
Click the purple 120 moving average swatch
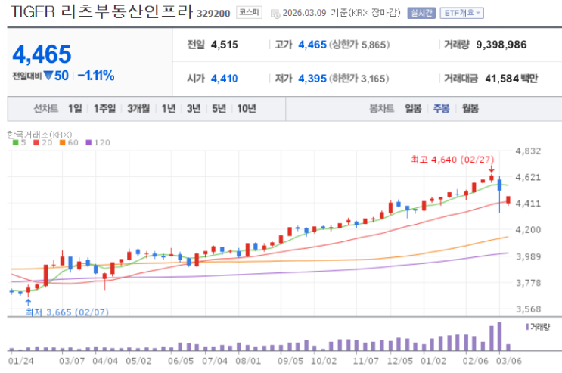pyautogui.click(x=89, y=143)
